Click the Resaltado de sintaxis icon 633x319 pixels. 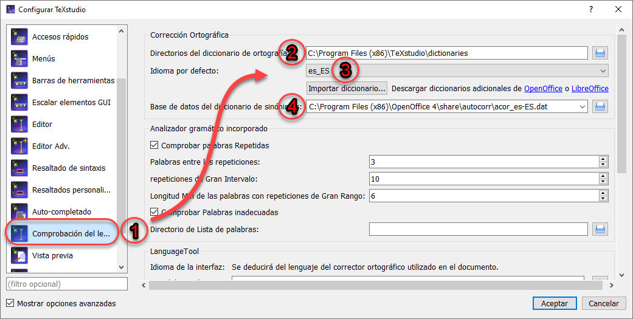pyautogui.click(x=20, y=168)
